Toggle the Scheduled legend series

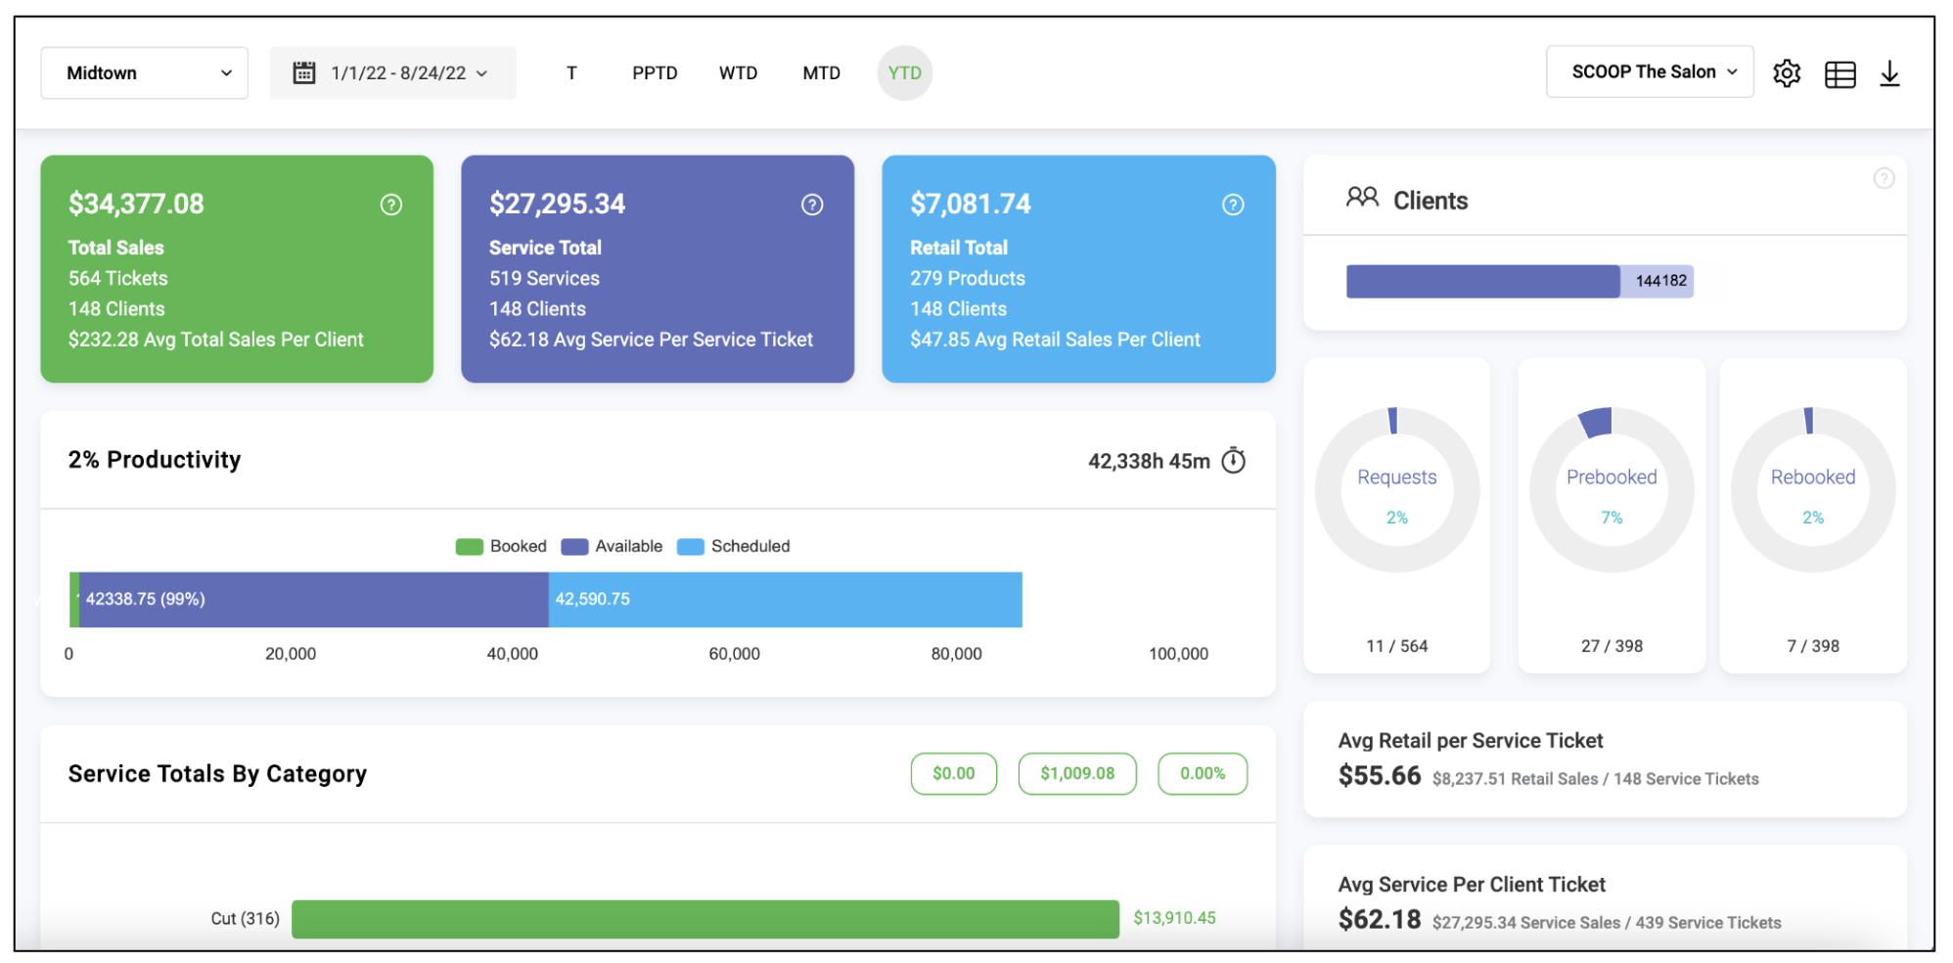(x=734, y=546)
